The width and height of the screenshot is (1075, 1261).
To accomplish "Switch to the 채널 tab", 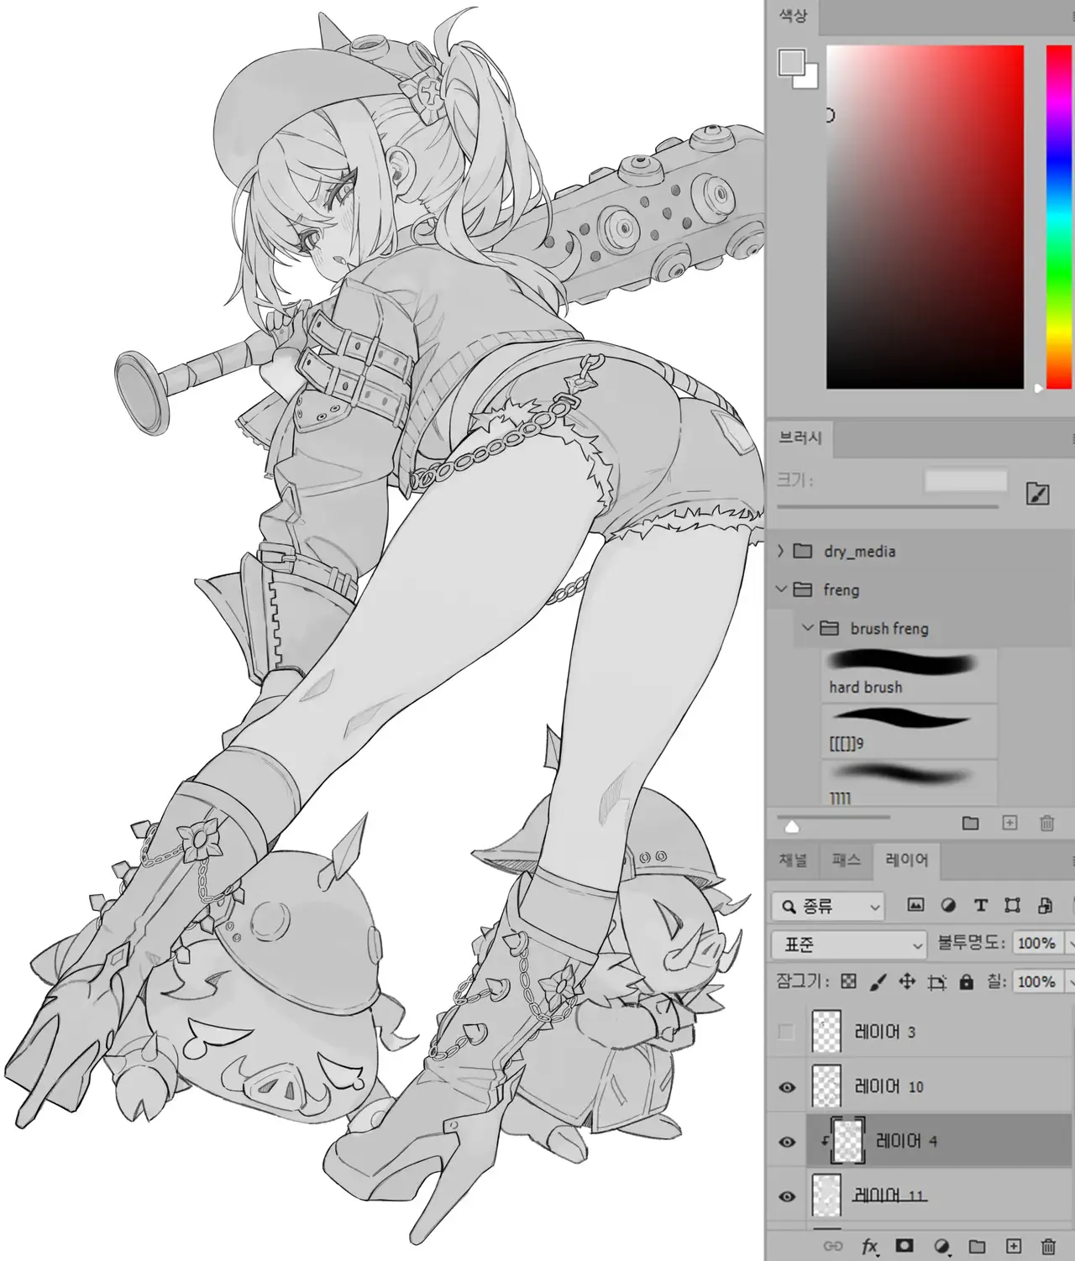I will (793, 860).
